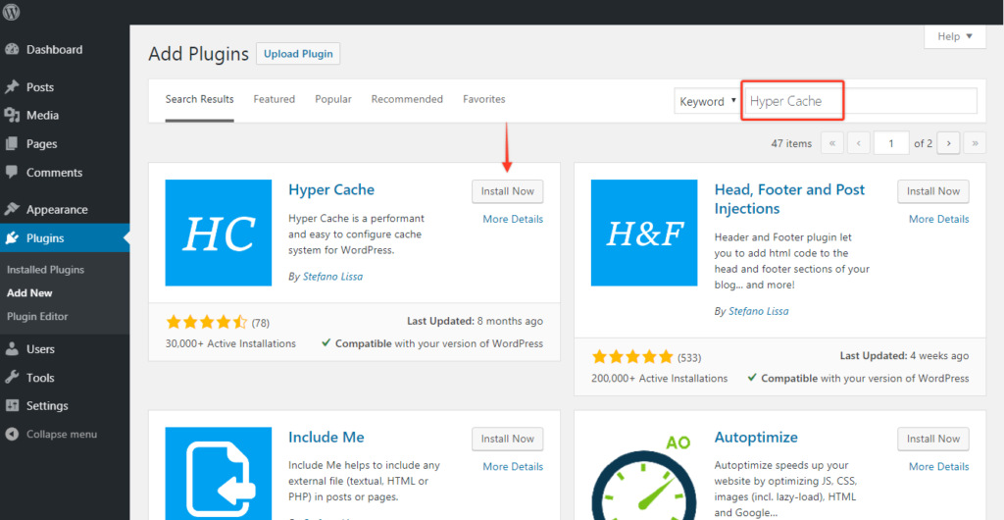Open the Autoptimize title link
Image resolution: width=1004 pixels, height=520 pixels.
click(x=756, y=438)
